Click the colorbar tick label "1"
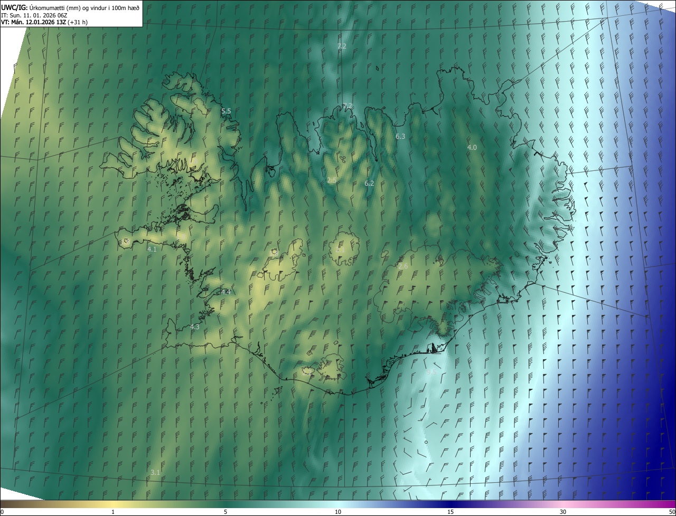 (x=113, y=512)
